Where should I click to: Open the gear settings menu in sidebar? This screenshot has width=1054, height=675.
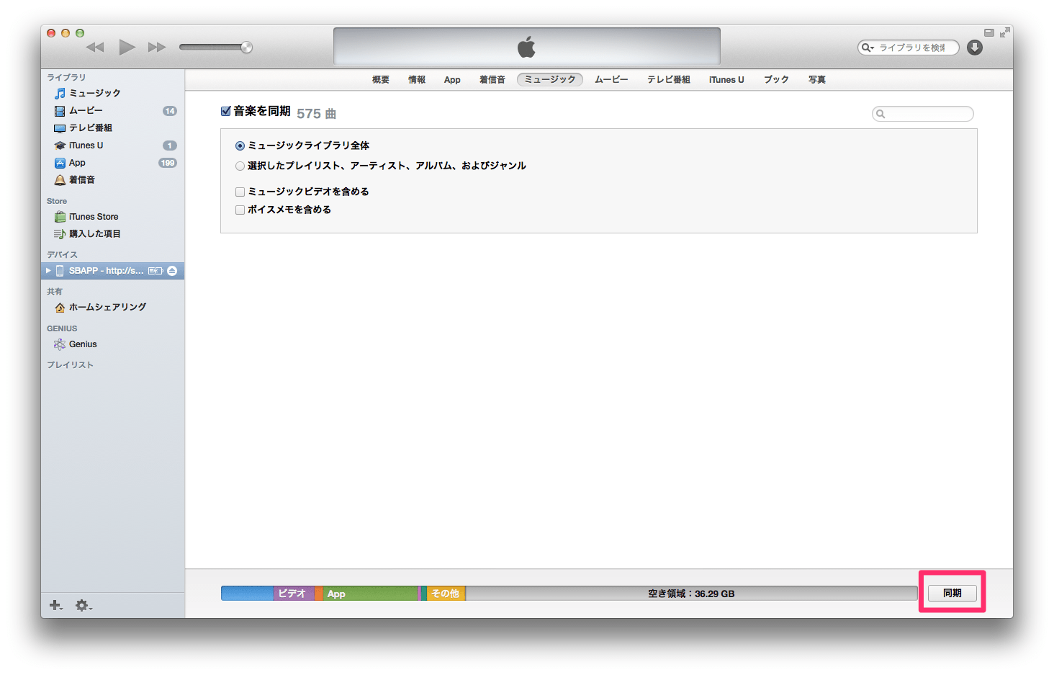tap(84, 605)
